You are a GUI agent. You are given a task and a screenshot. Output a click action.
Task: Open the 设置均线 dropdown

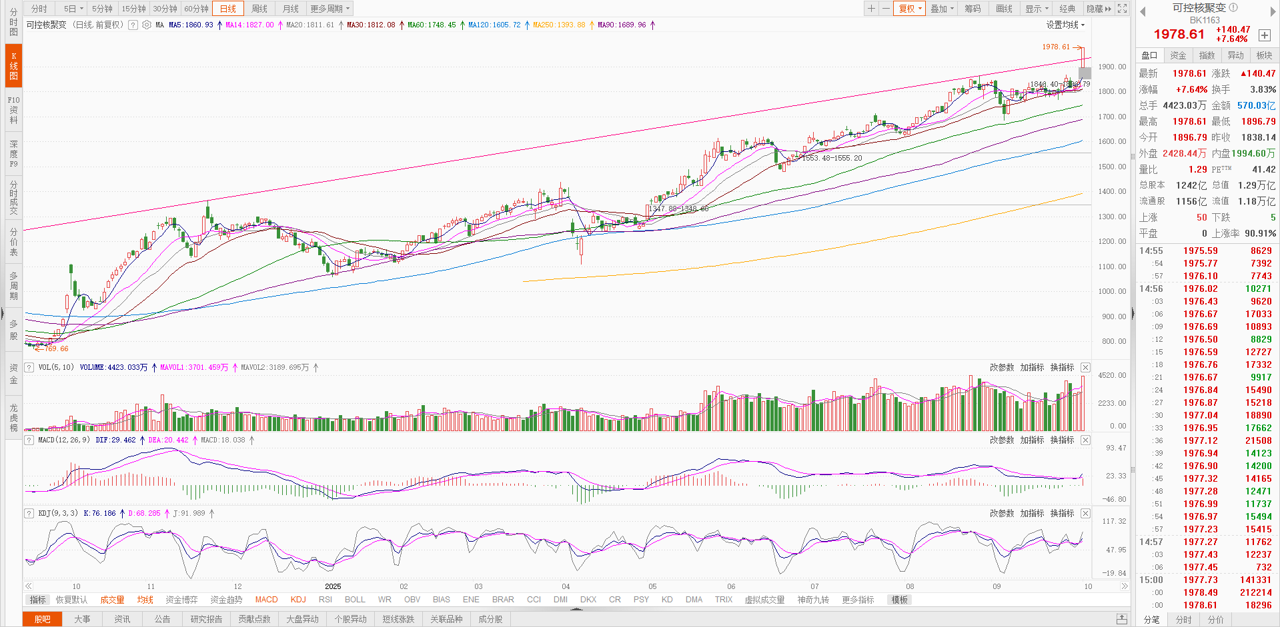point(1065,25)
